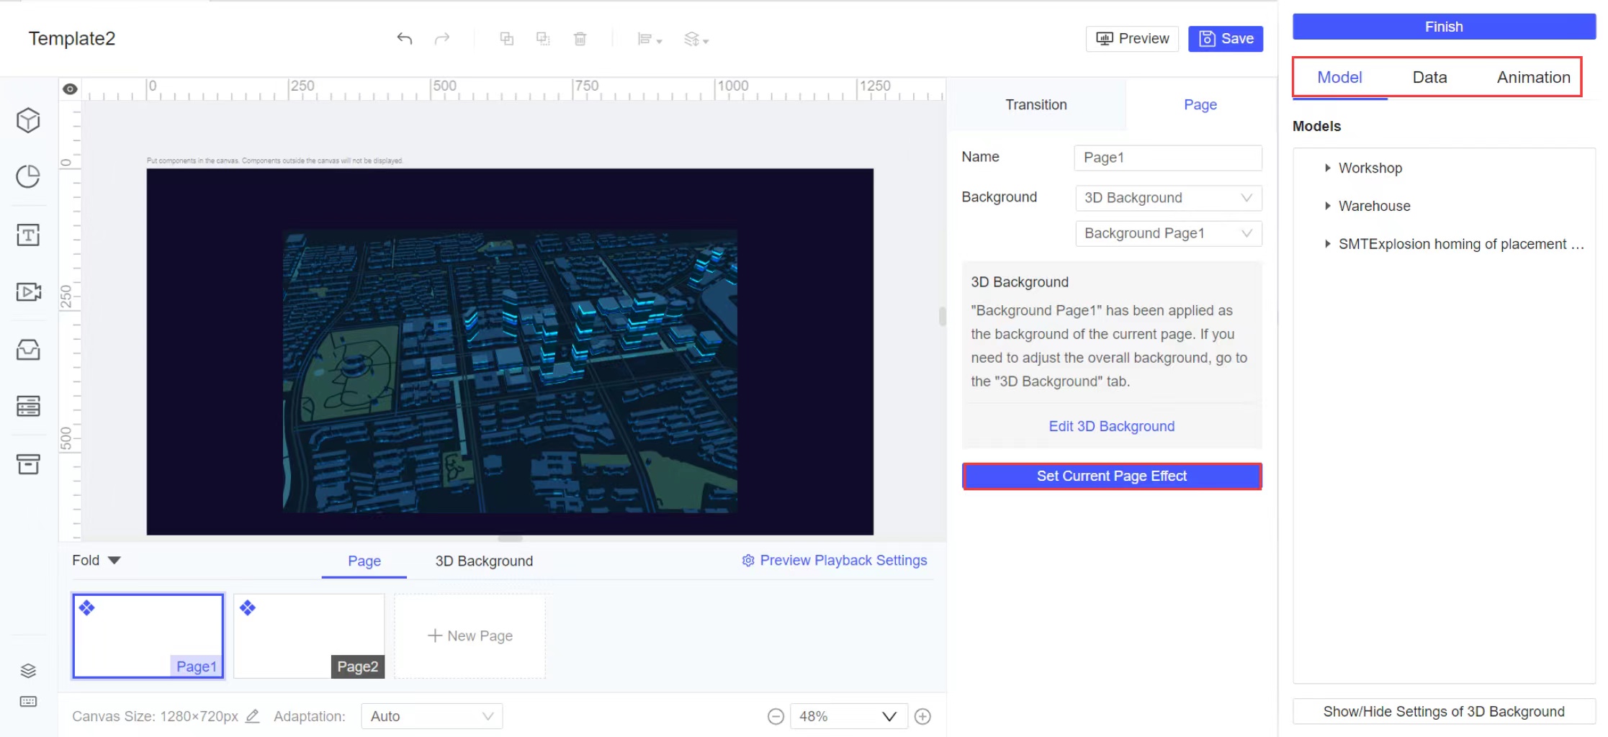Click the Edit 3D Background link
The width and height of the screenshot is (1608, 737).
coord(1111,426)
